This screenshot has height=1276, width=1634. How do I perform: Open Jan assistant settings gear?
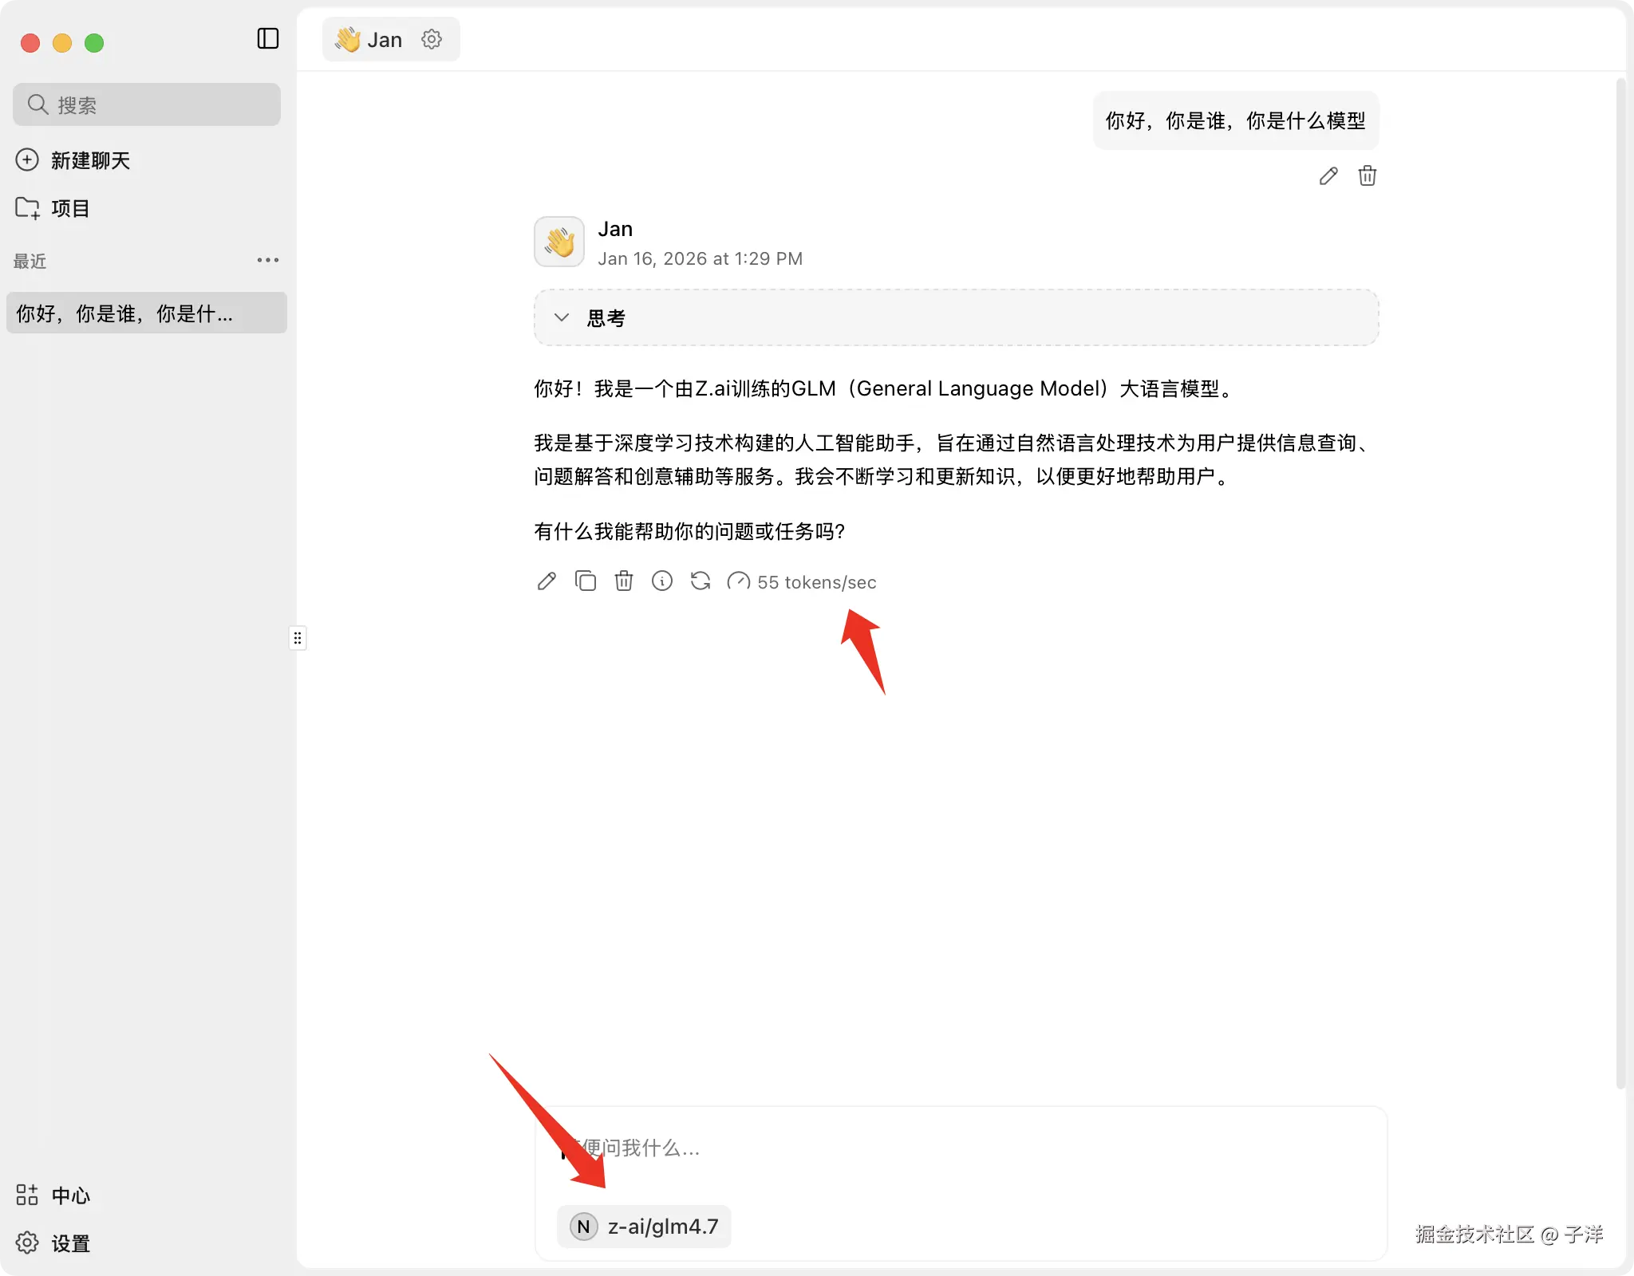432,39
